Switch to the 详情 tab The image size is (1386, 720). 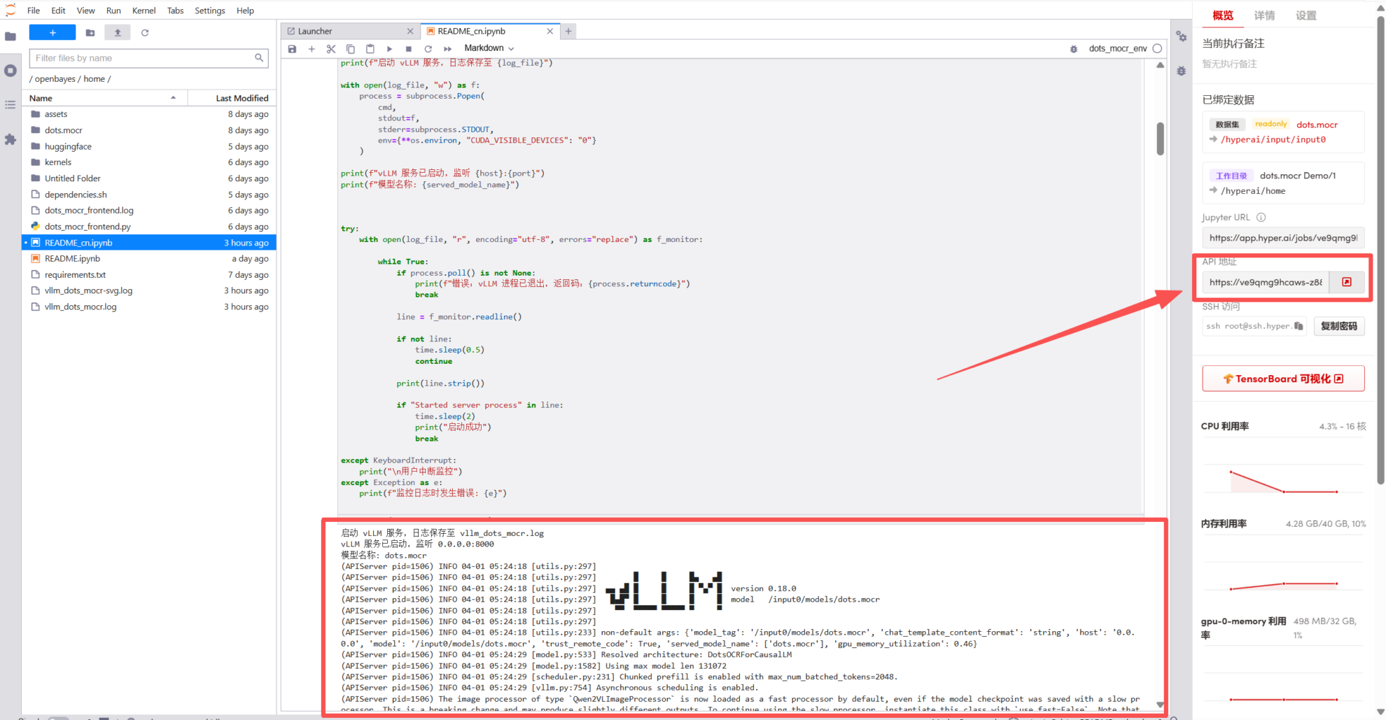pos(1263,15)
